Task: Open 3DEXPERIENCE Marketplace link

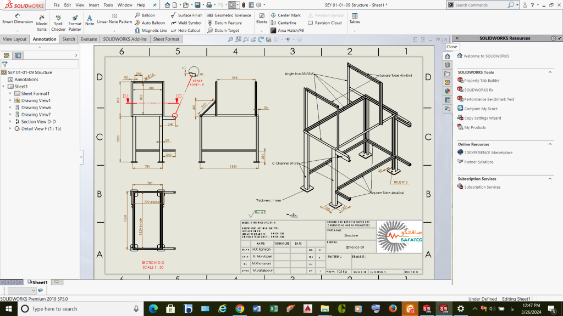Action: click(x=488, y=153)
